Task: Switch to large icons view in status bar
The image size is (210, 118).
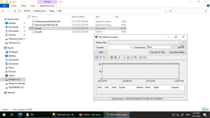Action: click(207, 109)
